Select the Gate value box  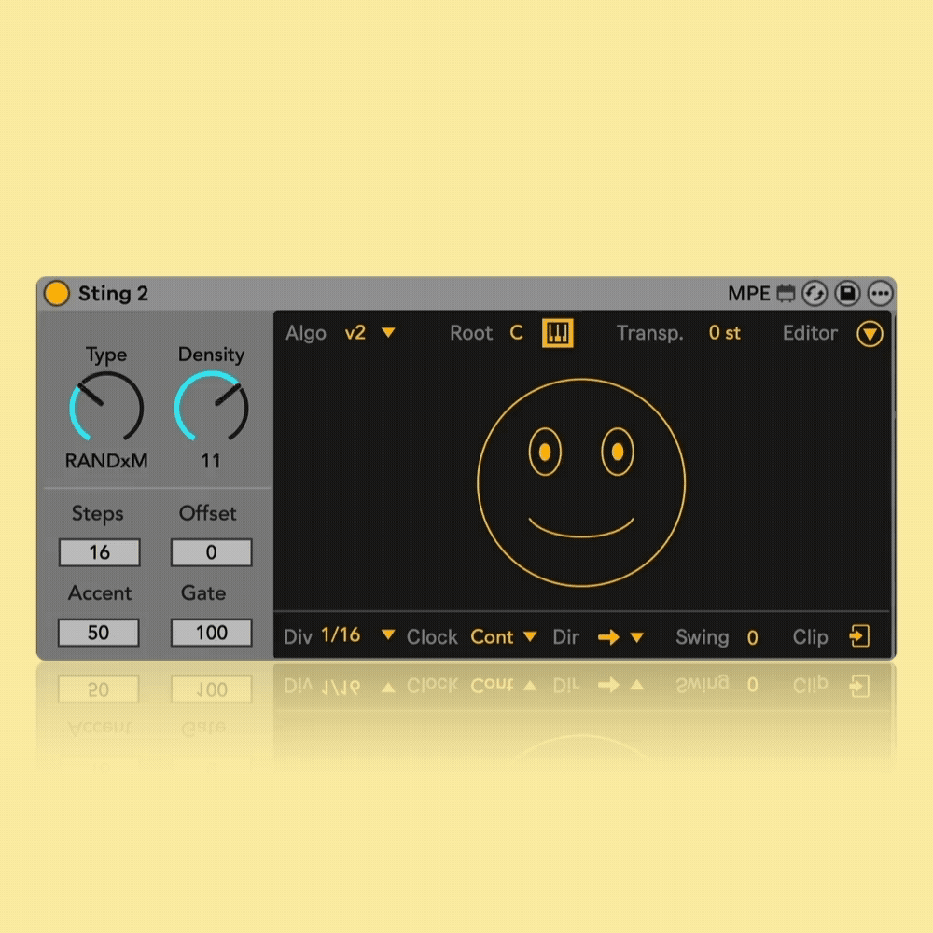click(x=211, y=633)
